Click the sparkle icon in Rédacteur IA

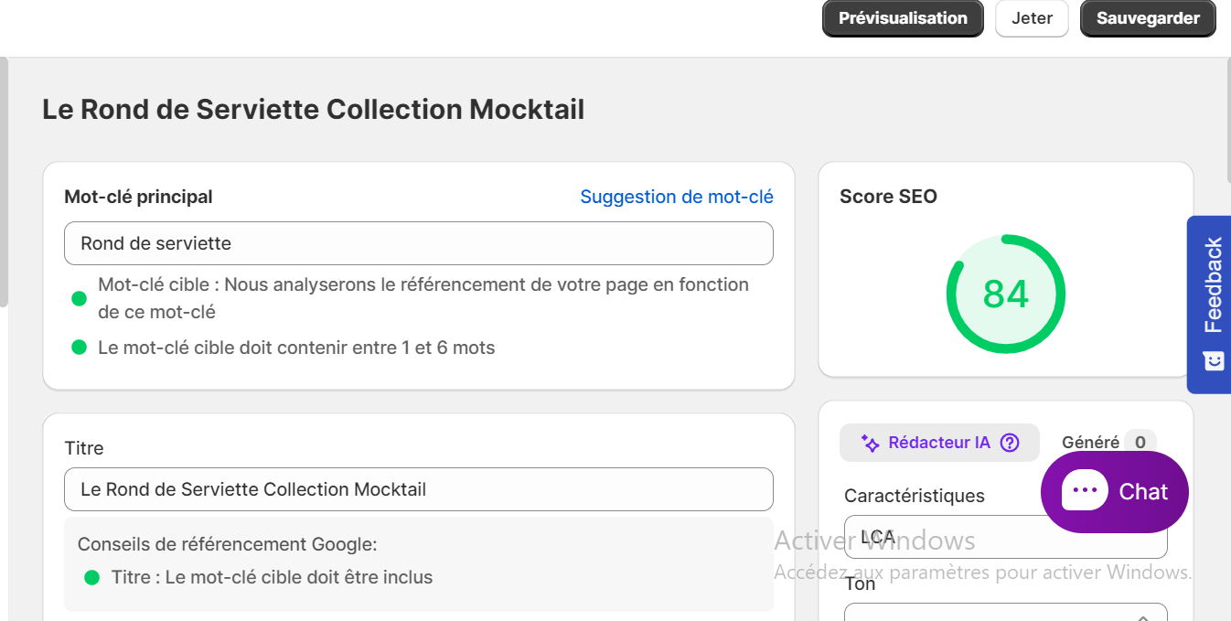[x=871, y=444]
